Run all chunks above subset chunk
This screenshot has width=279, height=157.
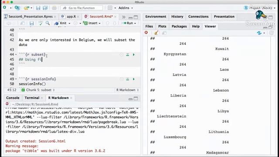[128, 55]
